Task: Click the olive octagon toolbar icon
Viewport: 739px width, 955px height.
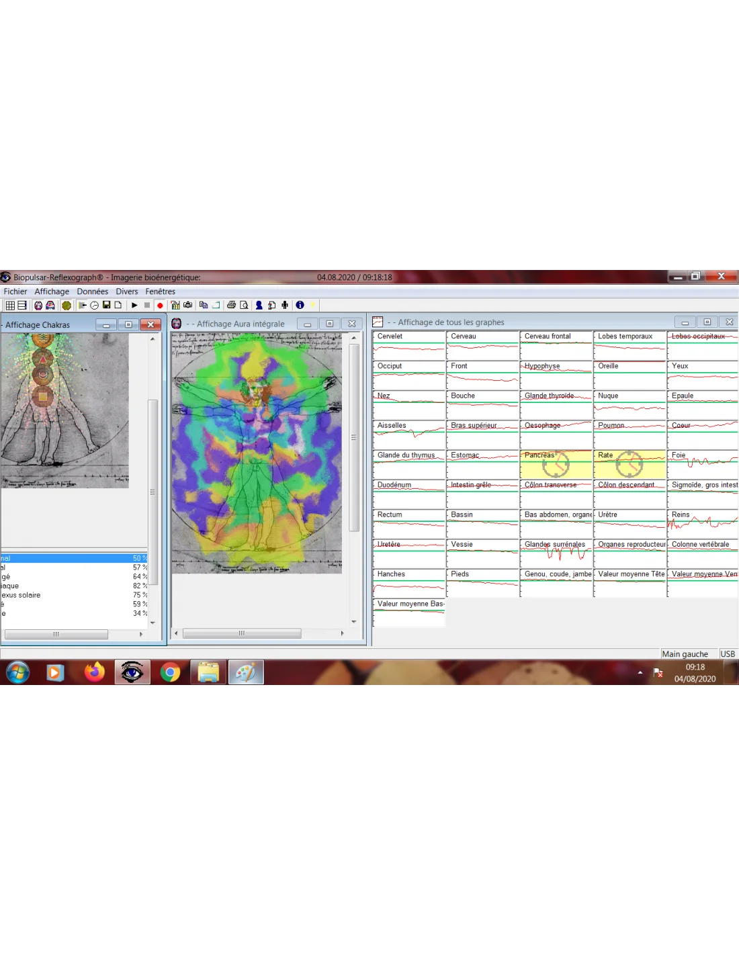Action: (x=67, y=306)
